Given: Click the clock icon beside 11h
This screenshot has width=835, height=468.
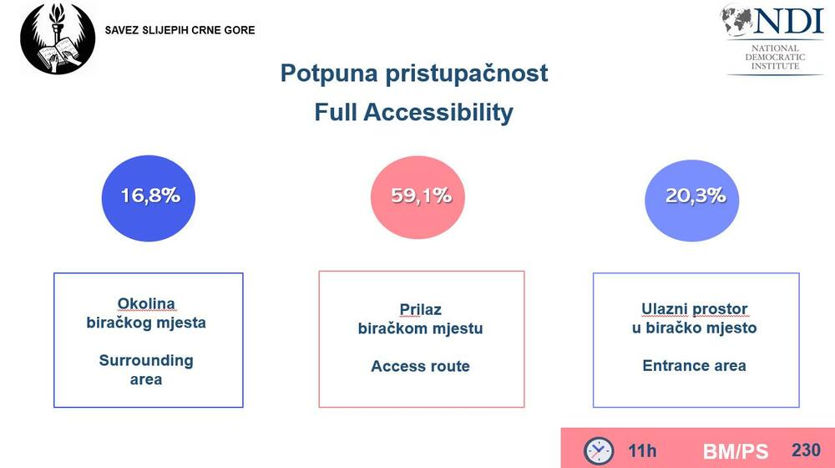Looking at the screenshot, I should point(598,450).
